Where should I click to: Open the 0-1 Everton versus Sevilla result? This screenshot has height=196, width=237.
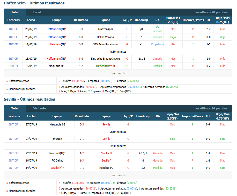tap(82, 139)
